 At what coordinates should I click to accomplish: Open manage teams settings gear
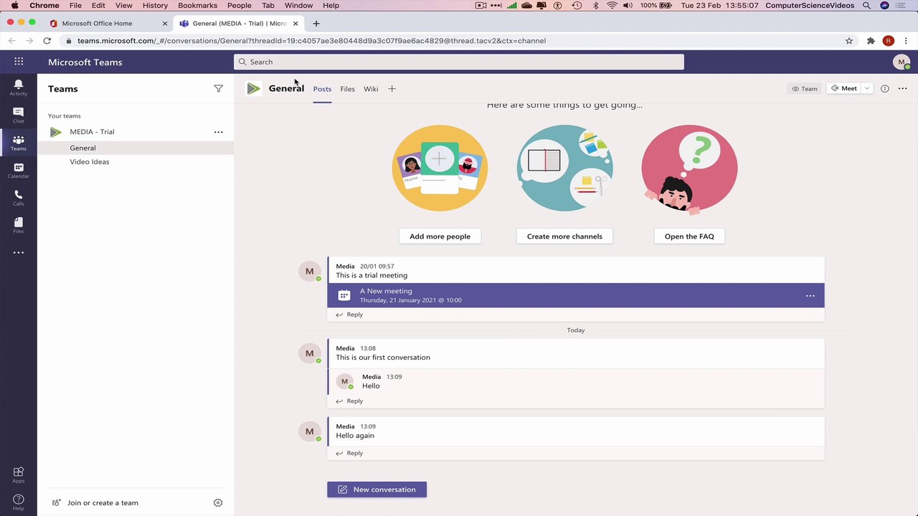[x=218, y=502]
